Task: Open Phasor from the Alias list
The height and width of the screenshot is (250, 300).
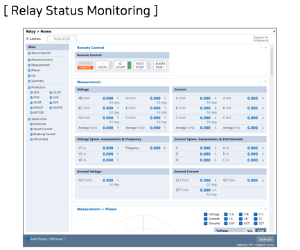Action: tap(36, 71)
